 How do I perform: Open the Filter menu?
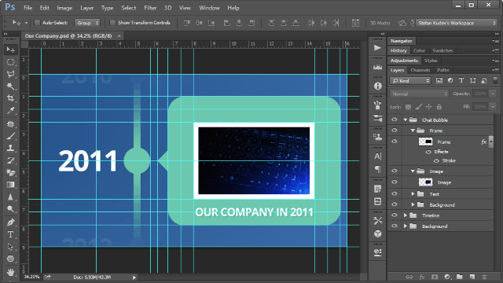[150, 8]
